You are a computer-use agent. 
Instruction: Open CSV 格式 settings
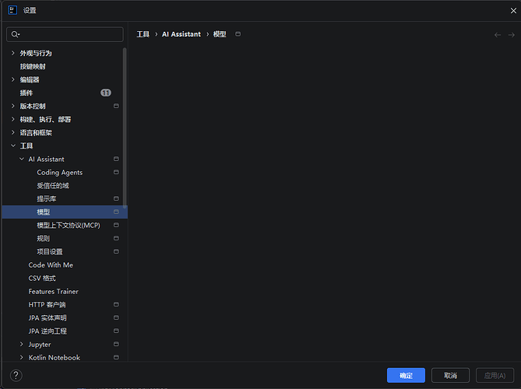pos(42,279)
